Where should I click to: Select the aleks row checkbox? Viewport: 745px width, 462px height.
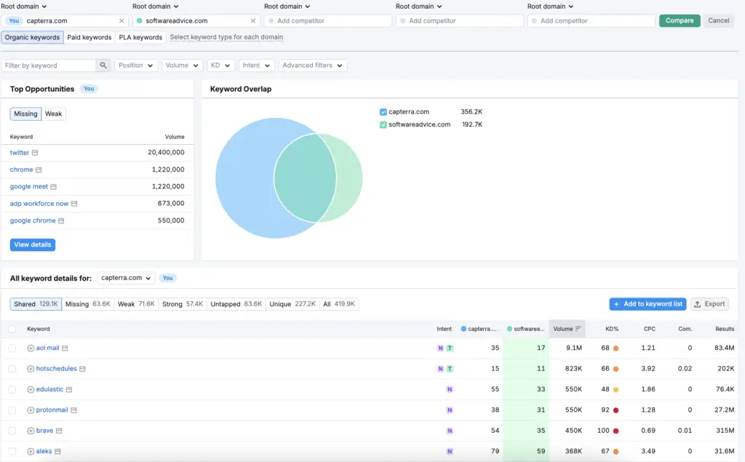tap(12, 452)
